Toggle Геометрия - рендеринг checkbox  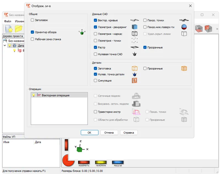[x=95, y=27]
